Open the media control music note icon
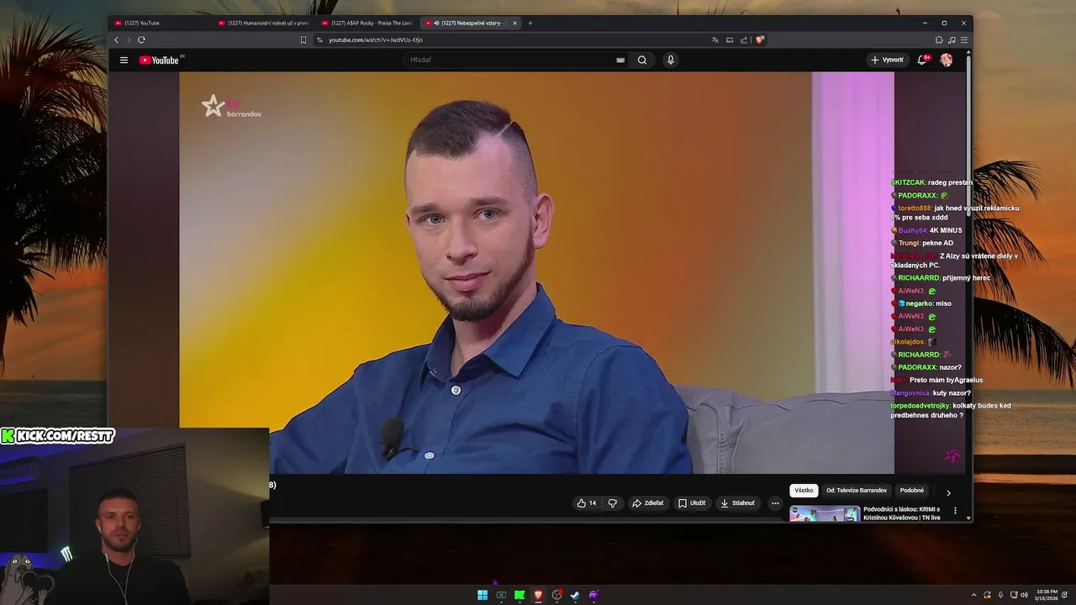Viewport: 1076px width, 605px height. (x=952, y=39)
